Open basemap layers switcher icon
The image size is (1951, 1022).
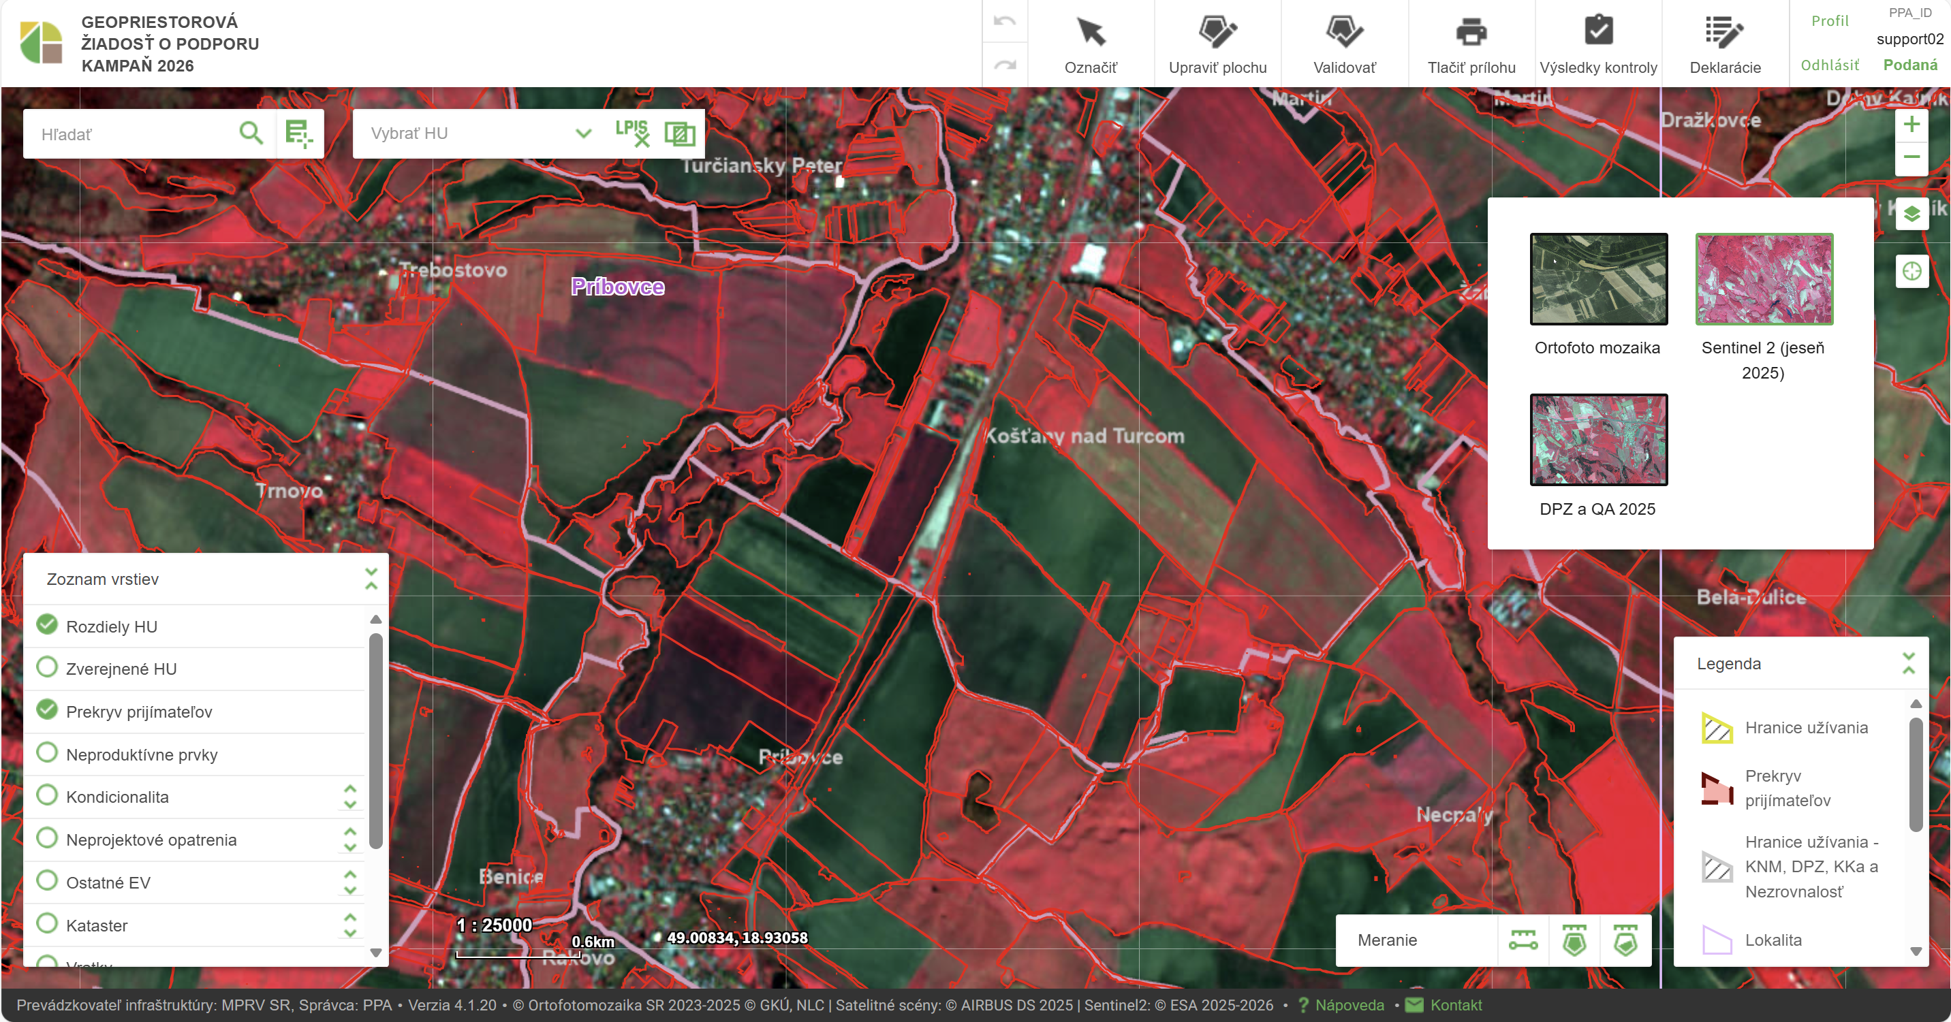(x=1911, y=214)
